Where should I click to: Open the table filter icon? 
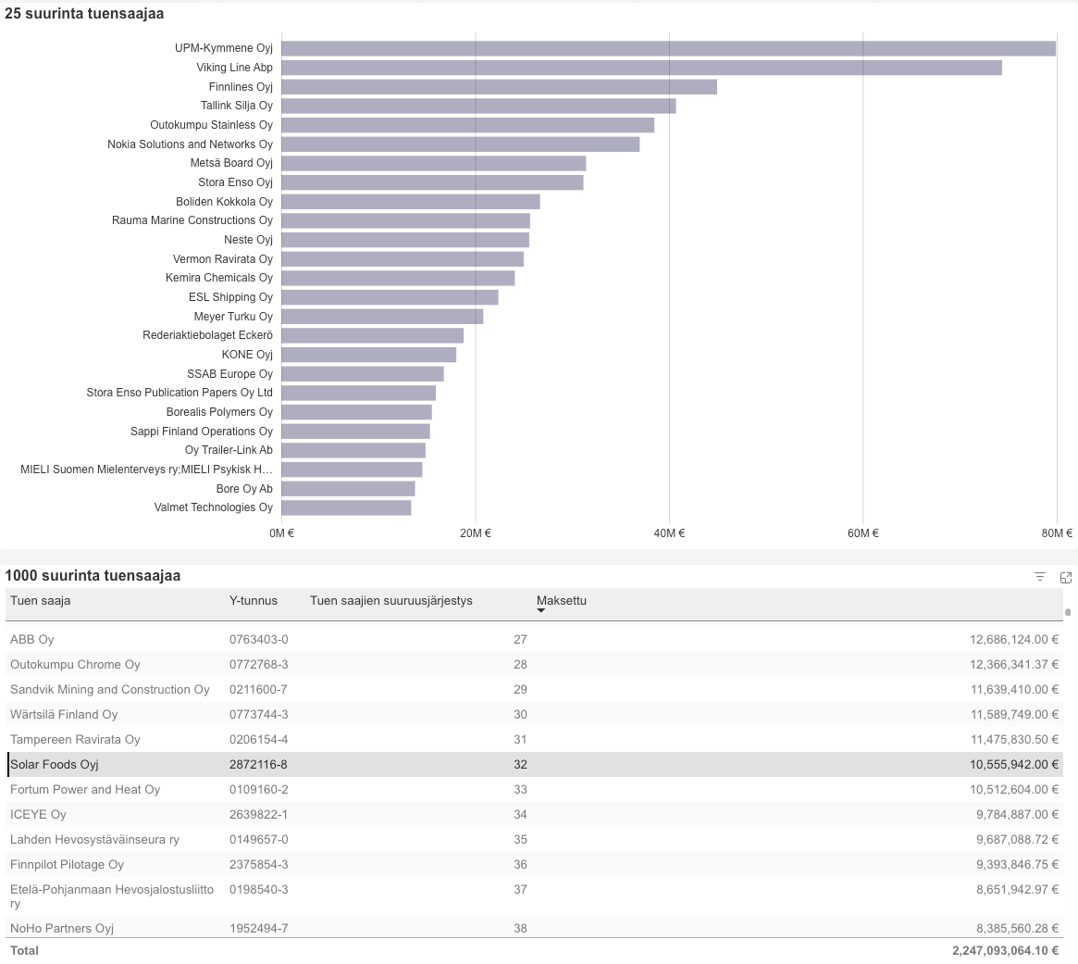(x=1039, y=577)
